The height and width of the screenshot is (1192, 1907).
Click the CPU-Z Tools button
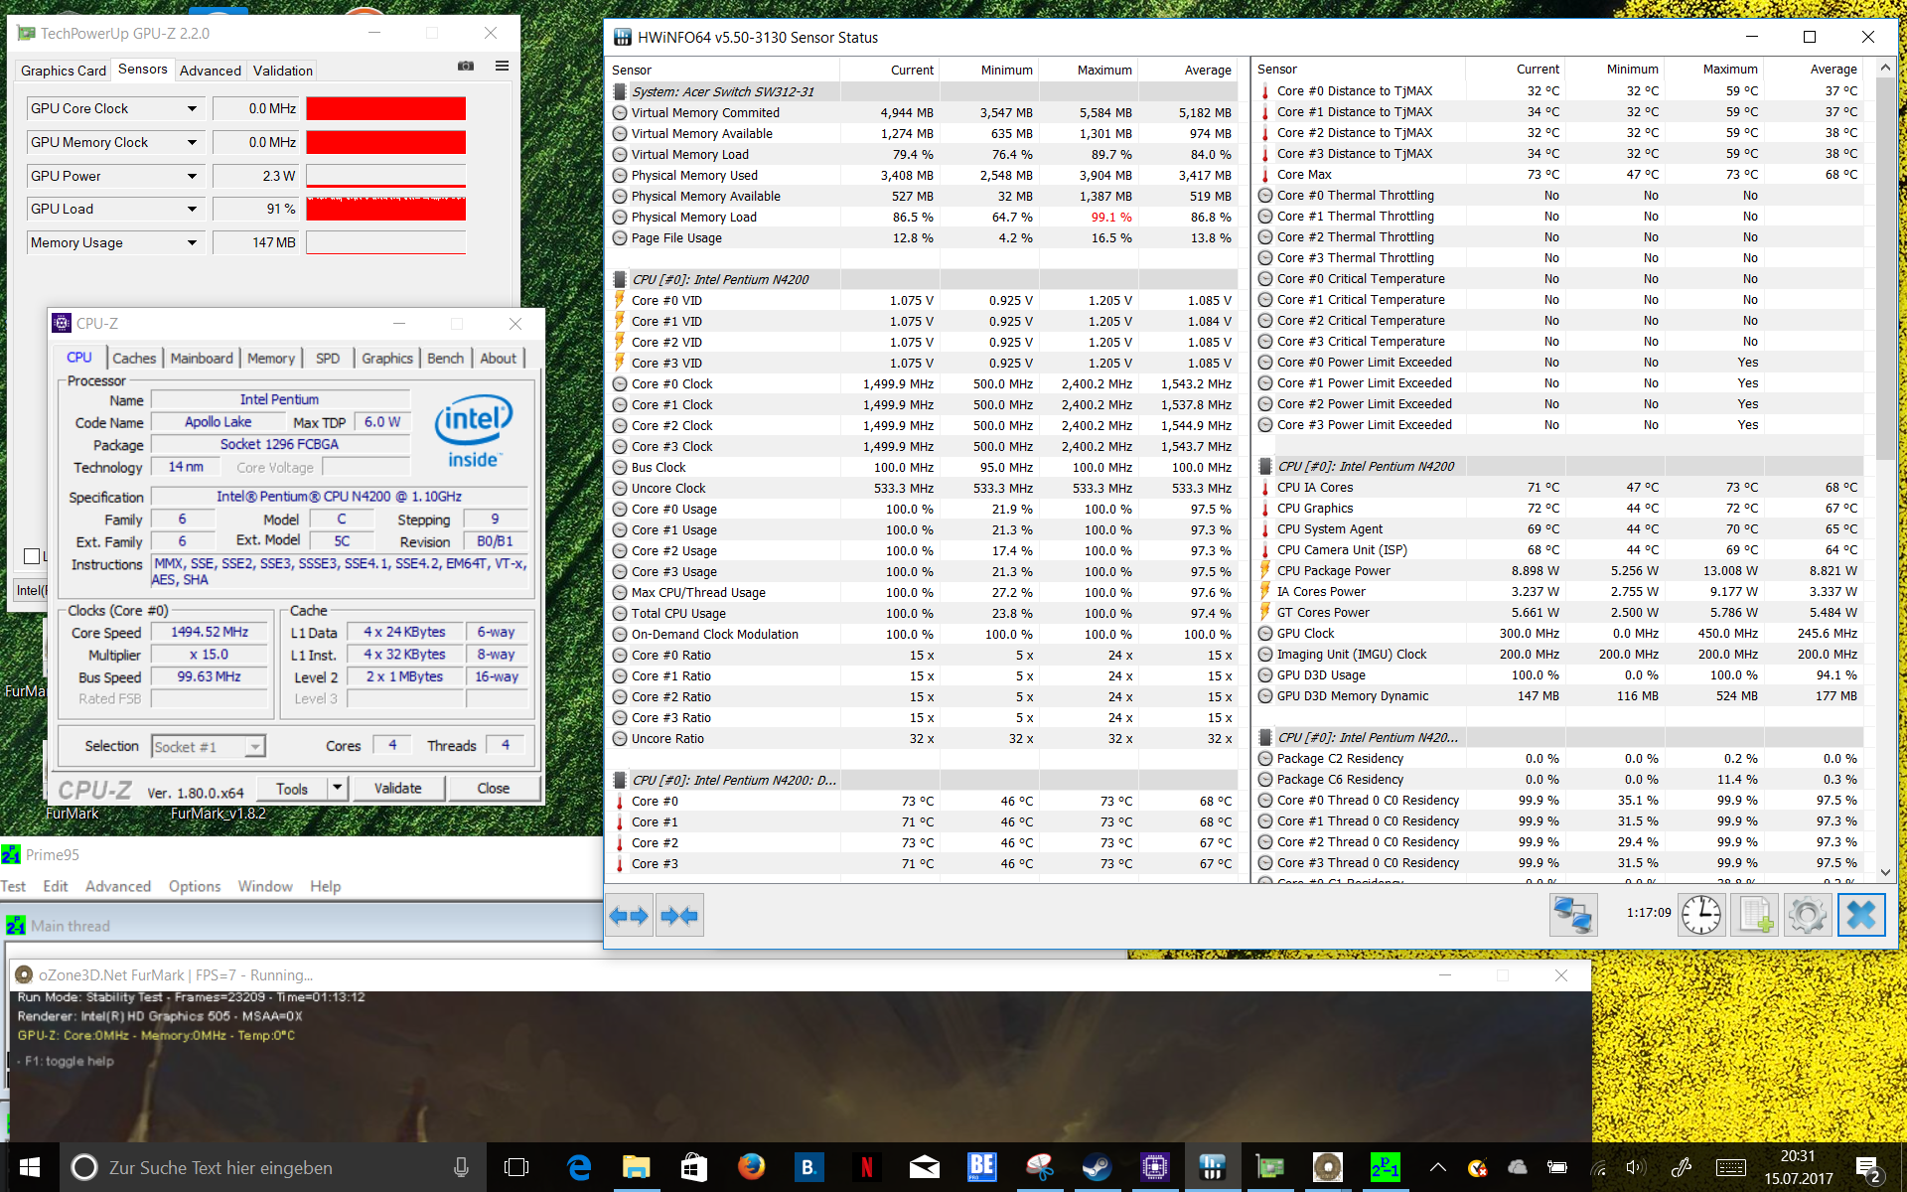pyautogui.click(x=292, y=788)
